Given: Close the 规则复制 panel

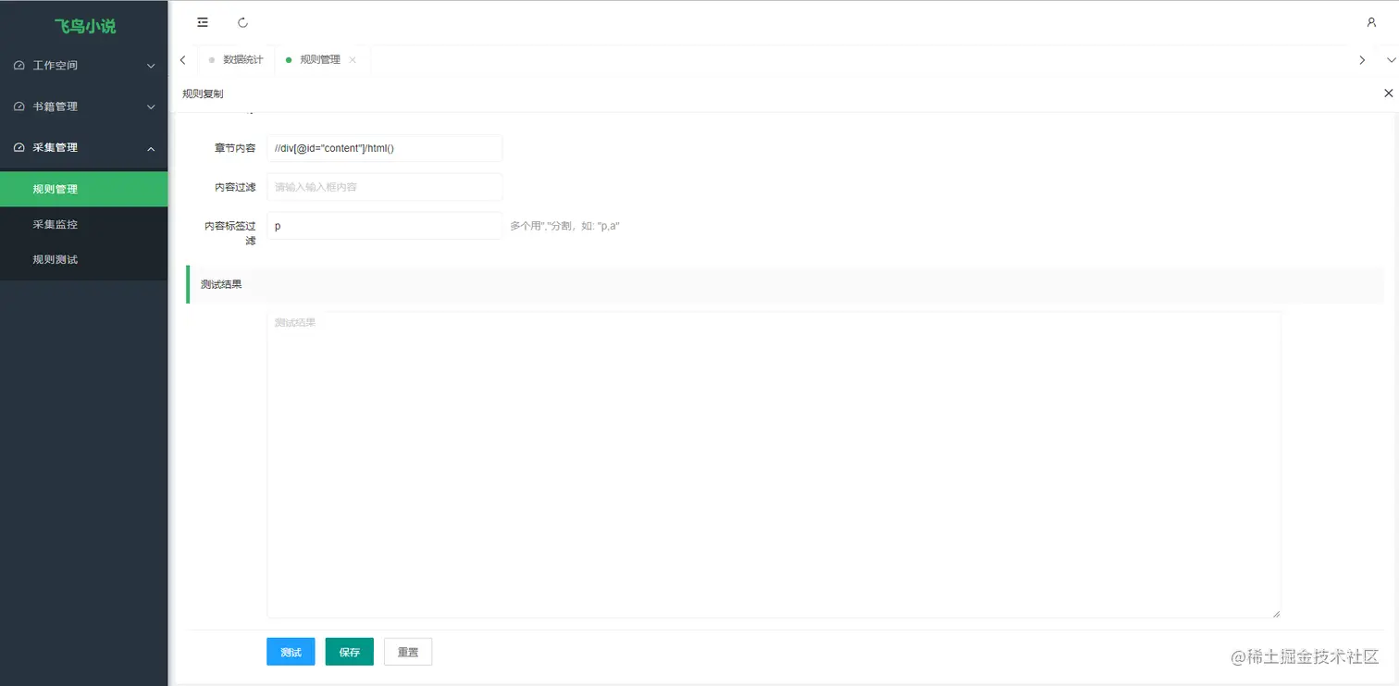Looking at the screenshot, I should [1388, 94].
